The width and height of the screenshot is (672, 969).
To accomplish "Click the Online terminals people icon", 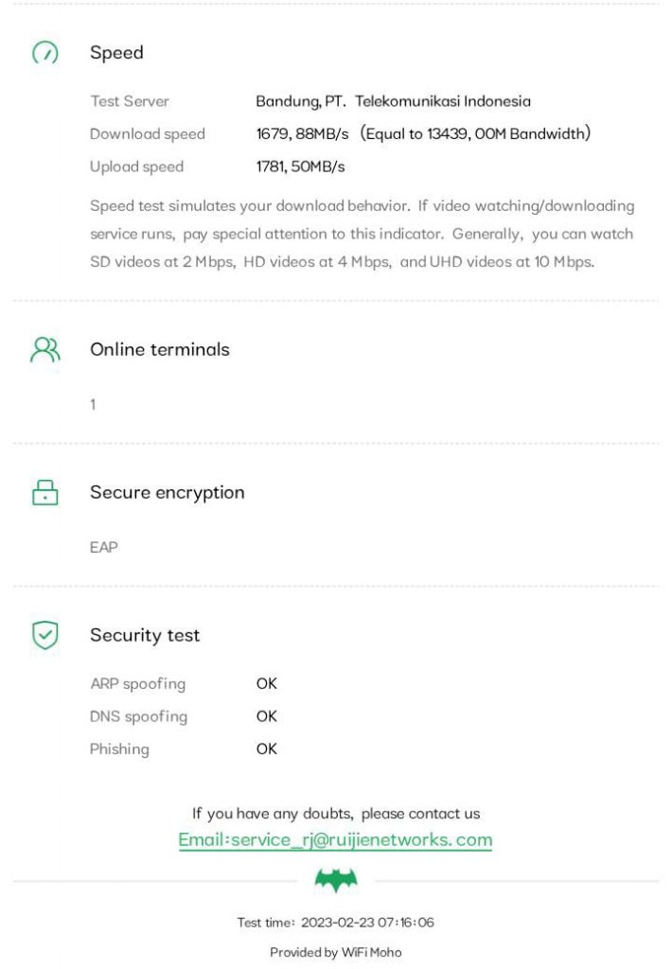I will [44, 350].
